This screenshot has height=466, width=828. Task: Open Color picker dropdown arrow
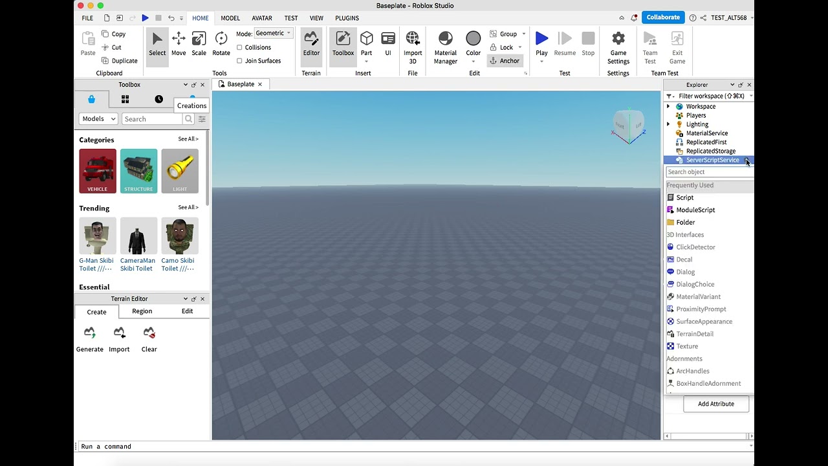tap(474, 61)
